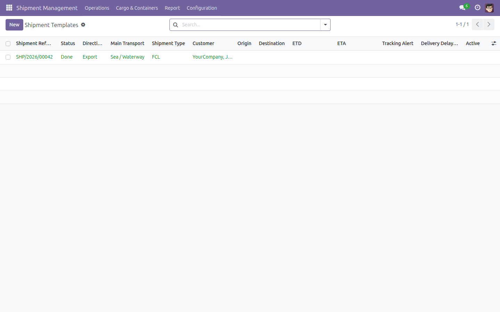The image size is (500, 312).
Task: Go to the previous page arrow
Action: pos(477,24)
